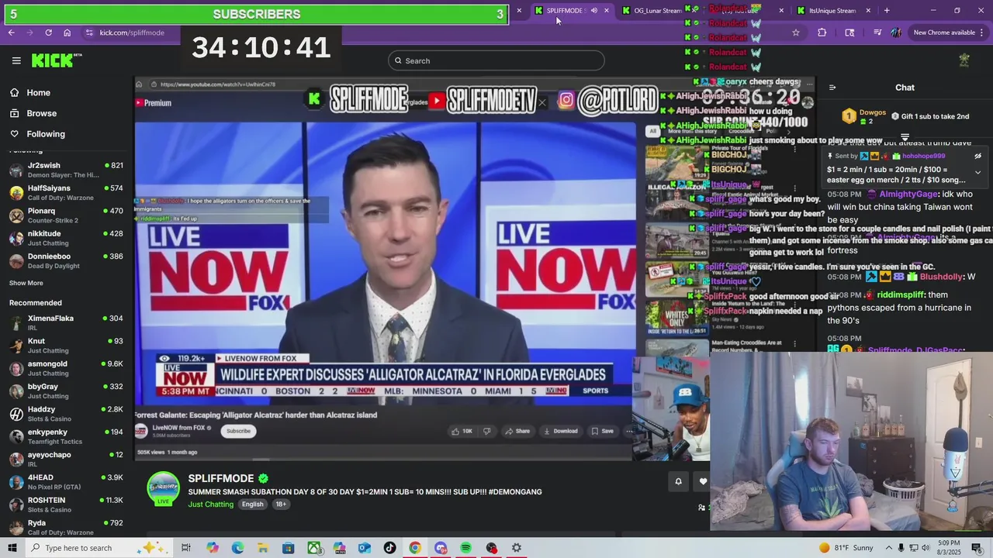Click the English language tag
This screenshot has width=993, height=558.
(x=252, y=505)
